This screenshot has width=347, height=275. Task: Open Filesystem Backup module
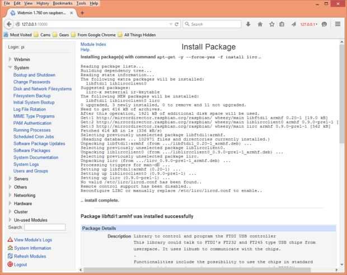pos(32,96)
